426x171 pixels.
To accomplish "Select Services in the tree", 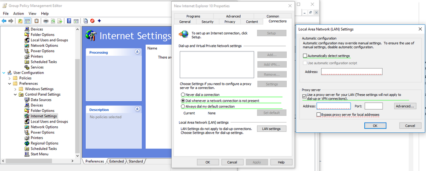I will tap(37, 67).
